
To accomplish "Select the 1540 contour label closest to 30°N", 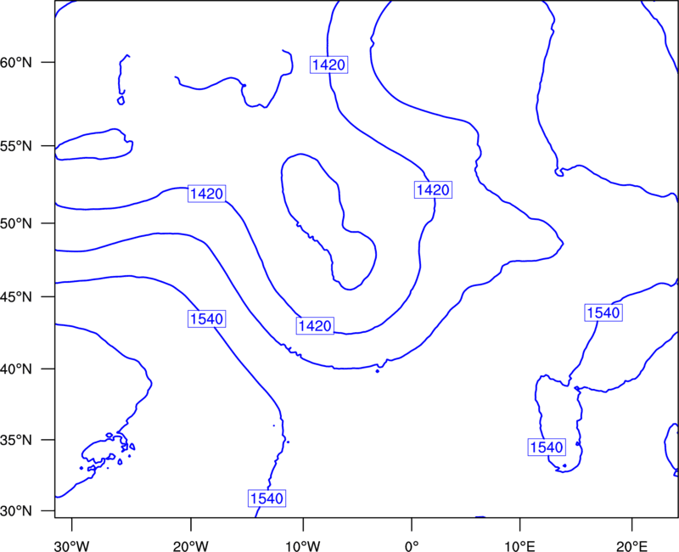I will point(267,498).
